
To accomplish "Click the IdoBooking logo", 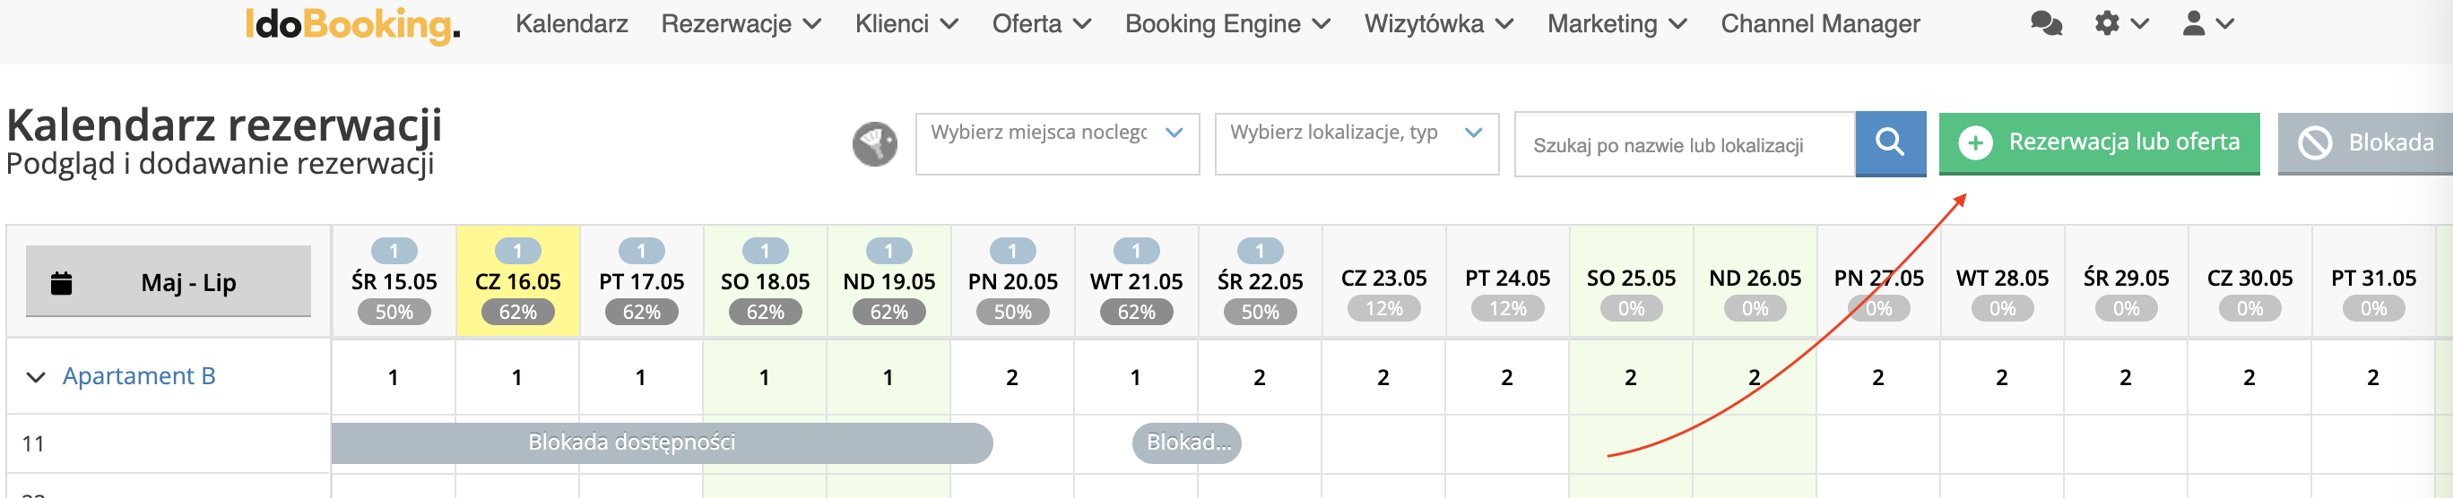I will (x=352, y=25).
